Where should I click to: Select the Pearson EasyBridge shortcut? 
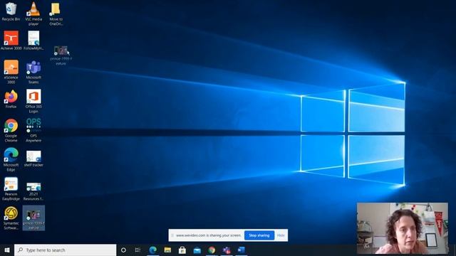[11, 188]
